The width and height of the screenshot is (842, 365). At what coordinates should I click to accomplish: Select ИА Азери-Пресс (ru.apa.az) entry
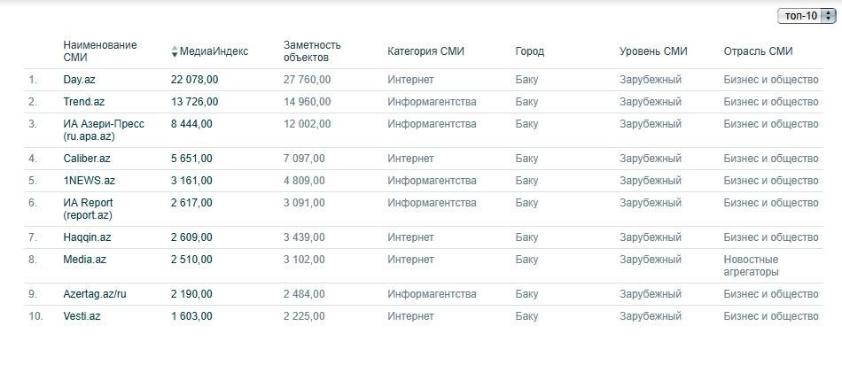coord(104,130)
